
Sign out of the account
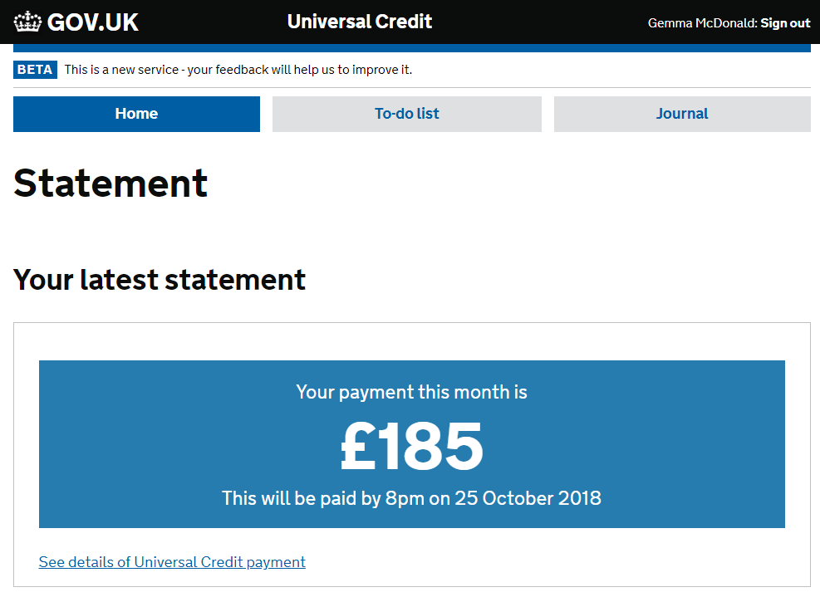click(785, 23)
